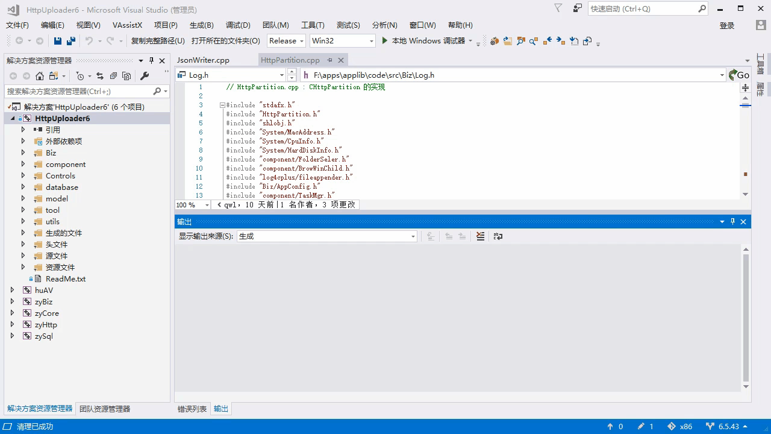Viewport: 771px width, 434px height.
Task: Toggle word wrap in output panel
Action: 498,236
